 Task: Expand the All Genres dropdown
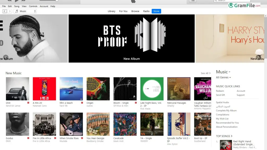(223, 77)
